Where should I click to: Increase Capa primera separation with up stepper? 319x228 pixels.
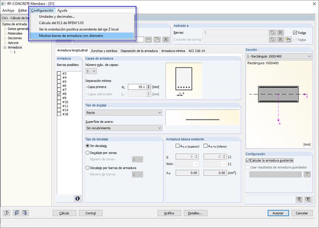point(149,86)
